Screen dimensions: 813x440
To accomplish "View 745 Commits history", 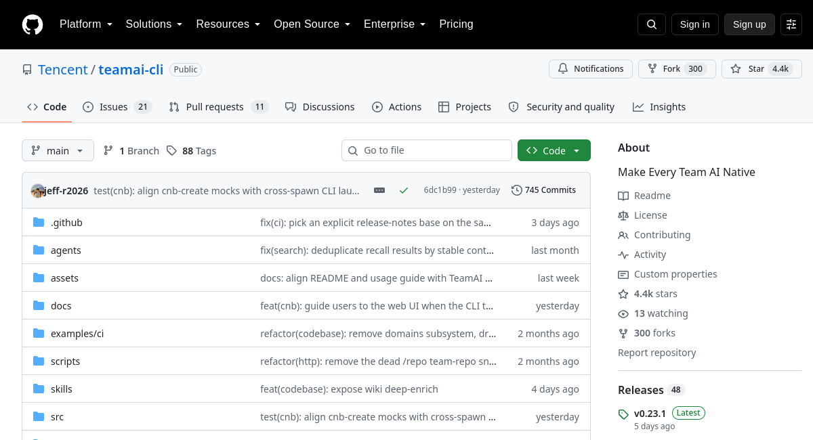I will (544, 190).
